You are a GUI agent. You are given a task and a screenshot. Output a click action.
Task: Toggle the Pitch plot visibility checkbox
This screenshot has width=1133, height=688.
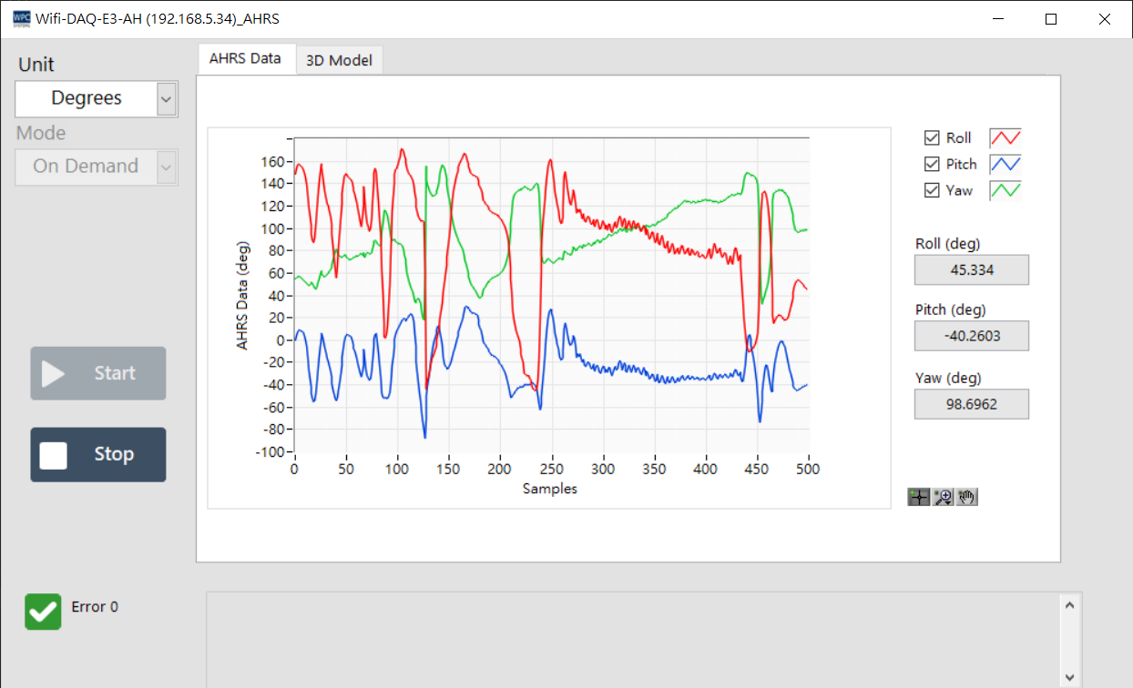pos(932,165)
